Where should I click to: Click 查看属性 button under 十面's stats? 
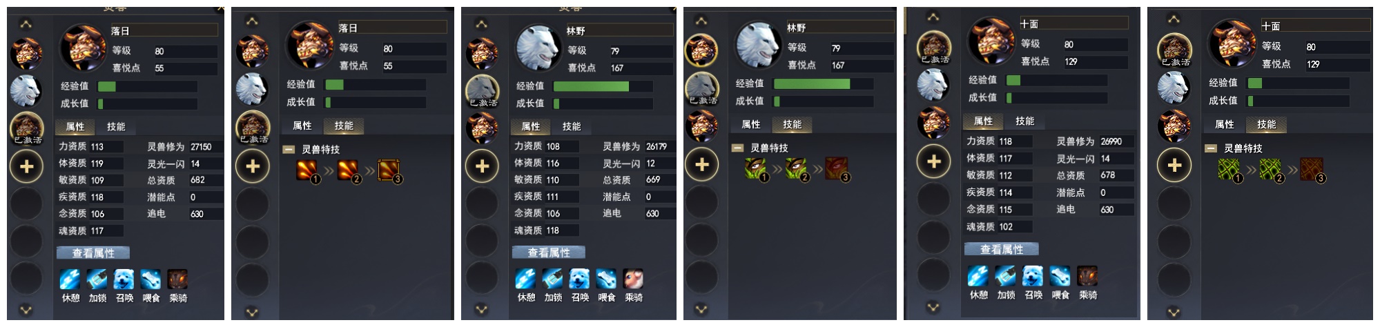click(1002, 249)
